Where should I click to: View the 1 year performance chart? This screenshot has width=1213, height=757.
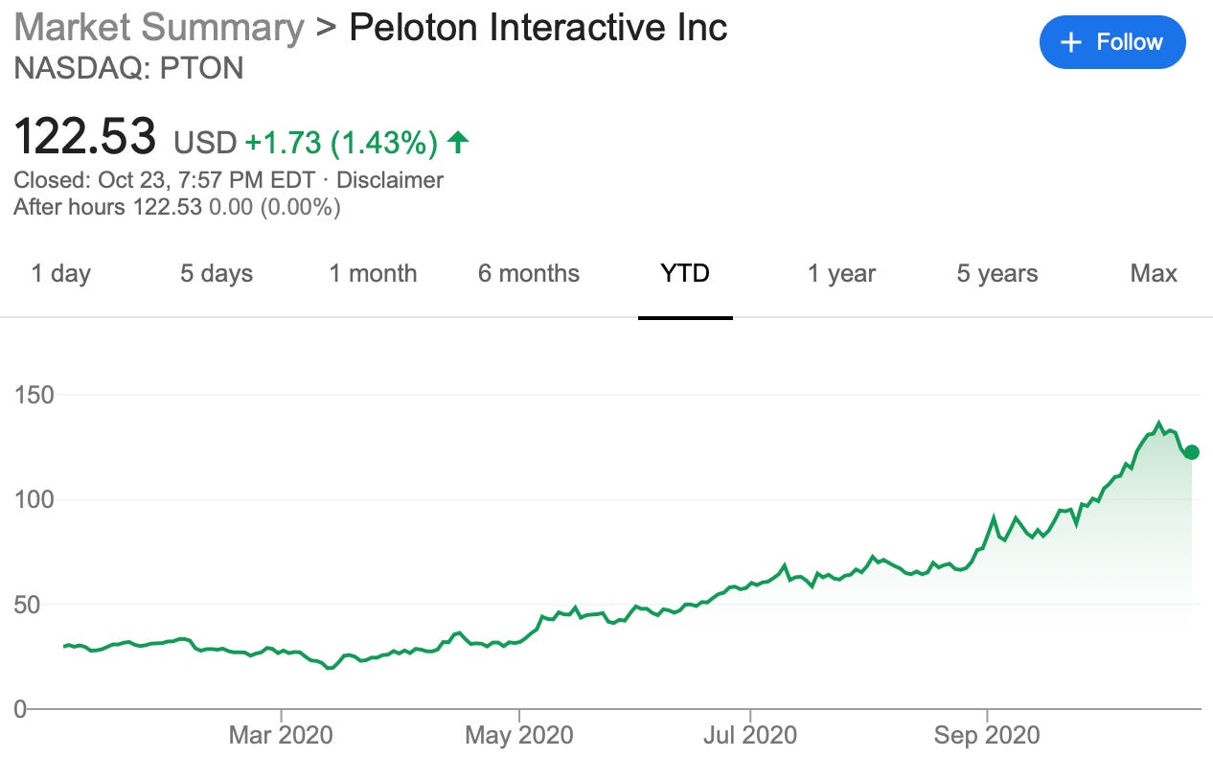(838, 274)
